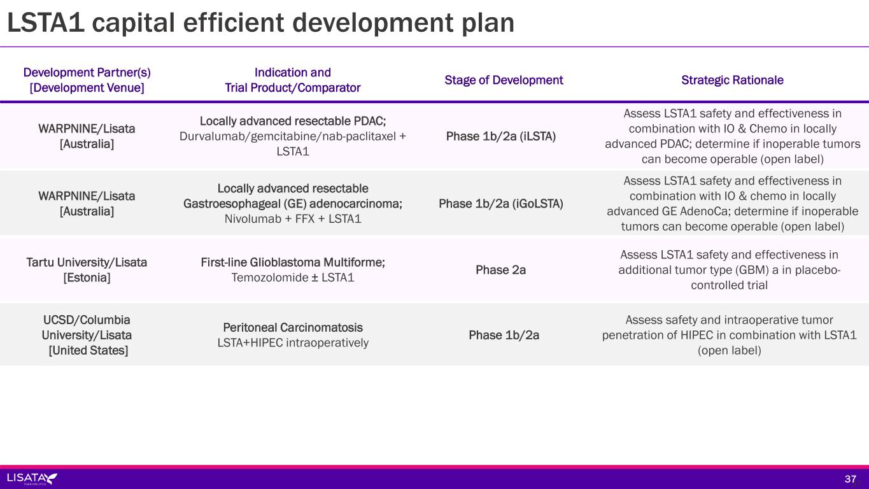
Task: Click the slide page number 37
Action: [851, 479]
